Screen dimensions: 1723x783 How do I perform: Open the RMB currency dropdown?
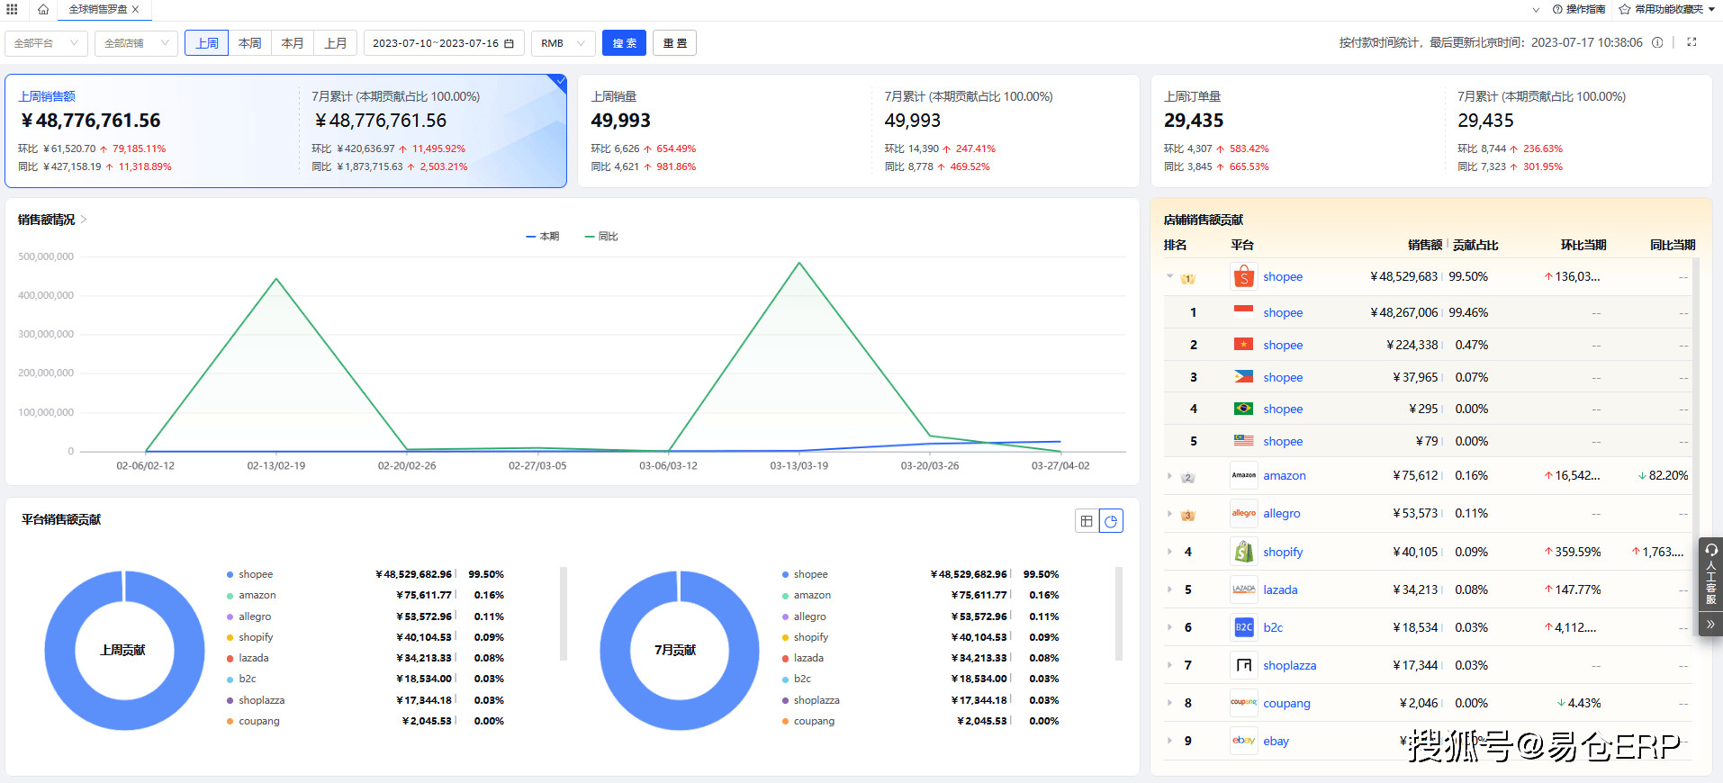(563, 43)
